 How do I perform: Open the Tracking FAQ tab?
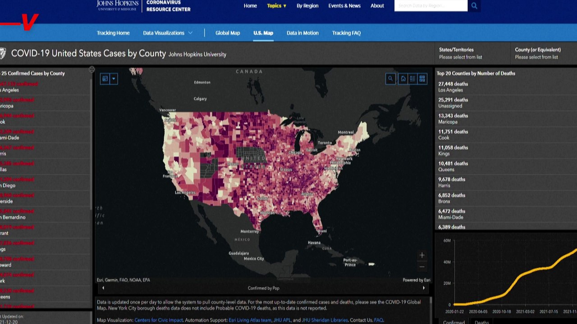[346, 33]
